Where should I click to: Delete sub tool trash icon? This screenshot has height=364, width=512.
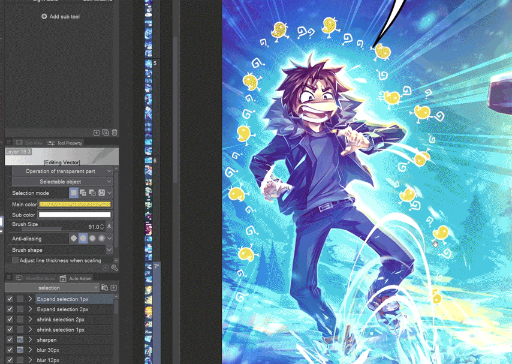(x=115, y=133)
